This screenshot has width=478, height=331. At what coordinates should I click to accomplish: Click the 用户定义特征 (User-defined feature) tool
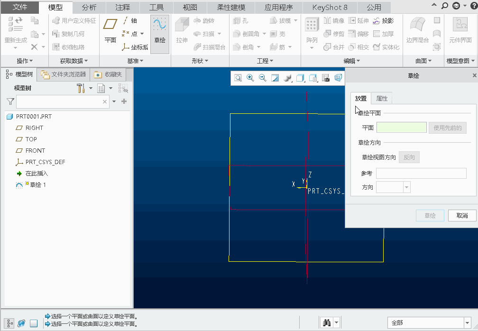74,21
